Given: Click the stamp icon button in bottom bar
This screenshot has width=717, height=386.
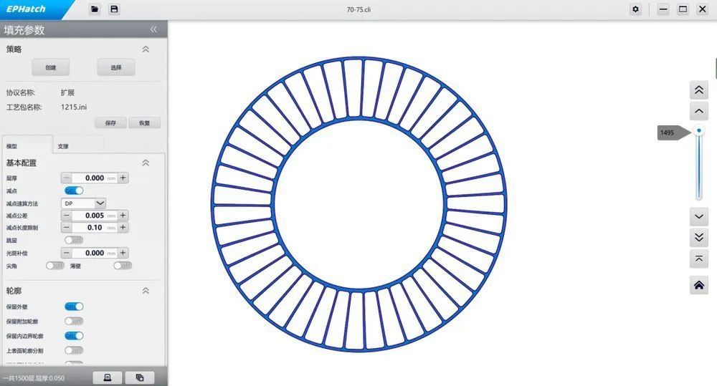Looking at the screenshot, I should click(108, 377).
